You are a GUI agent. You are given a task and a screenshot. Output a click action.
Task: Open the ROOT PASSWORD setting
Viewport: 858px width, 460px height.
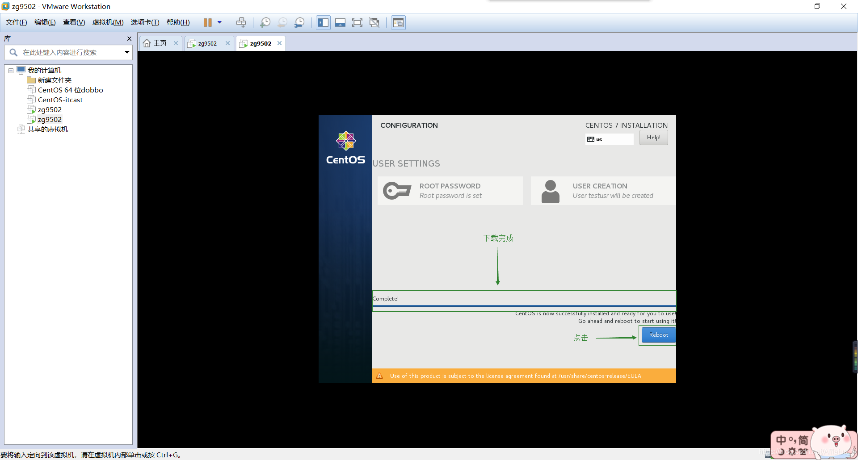tap(450, 191)
